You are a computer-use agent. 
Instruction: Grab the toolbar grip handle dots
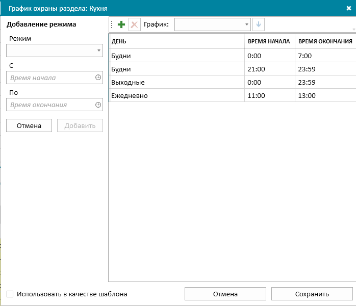coord(112,24)
